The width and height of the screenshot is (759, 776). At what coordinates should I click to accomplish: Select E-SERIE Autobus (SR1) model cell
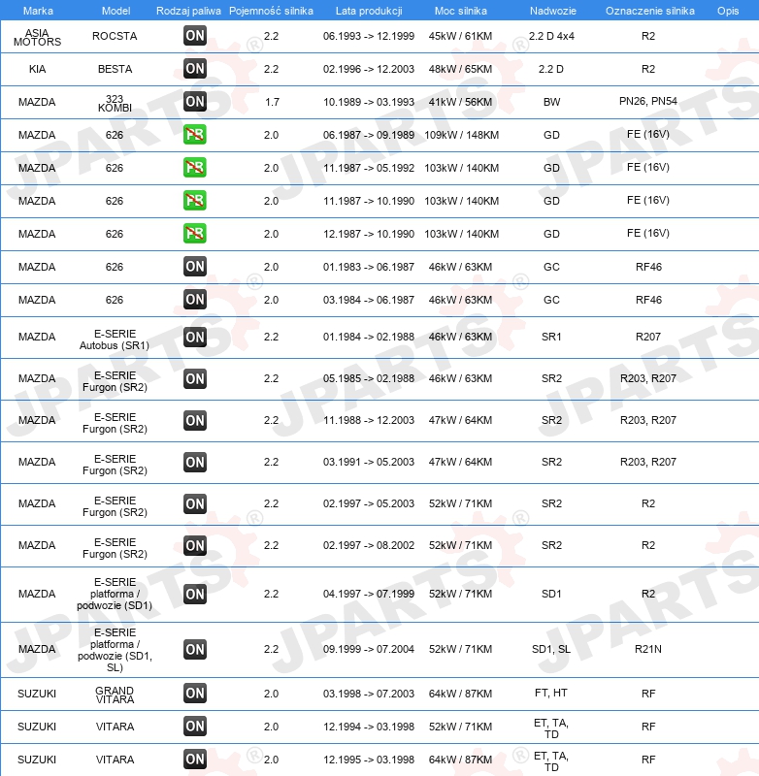click(x=115, y=339)
